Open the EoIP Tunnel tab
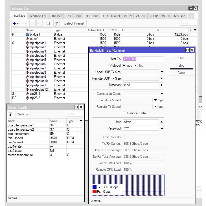 pyautogui.click(x=74, y=16)
